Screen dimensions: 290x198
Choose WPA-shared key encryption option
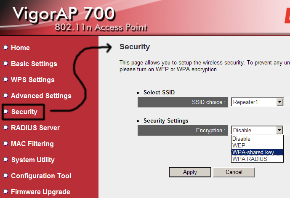click(x=257, y=152)
